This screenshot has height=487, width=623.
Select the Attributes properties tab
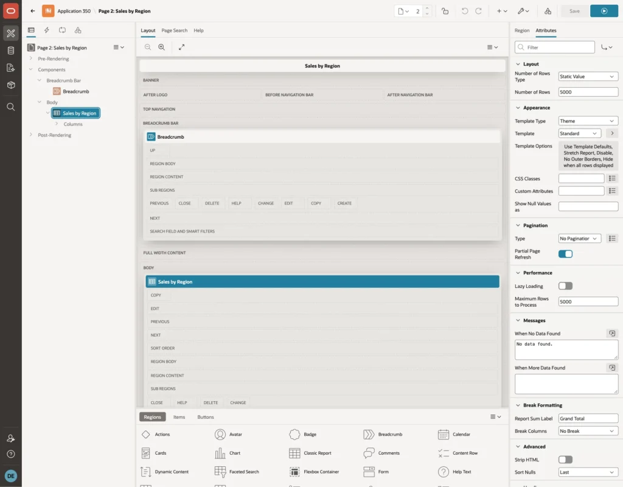(546, 30)
